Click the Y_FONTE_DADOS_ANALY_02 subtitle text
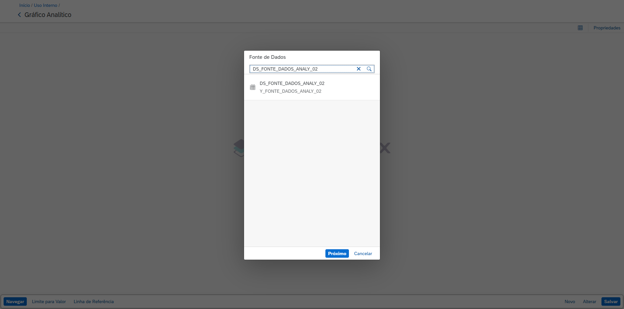Viewport: 624px width, 309px height. tap(290, 91)
